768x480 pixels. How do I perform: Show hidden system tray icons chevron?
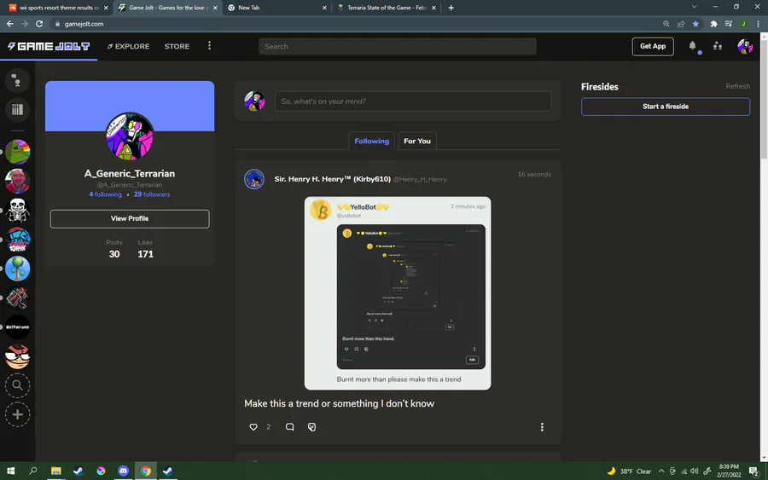[x=661, y=471]
